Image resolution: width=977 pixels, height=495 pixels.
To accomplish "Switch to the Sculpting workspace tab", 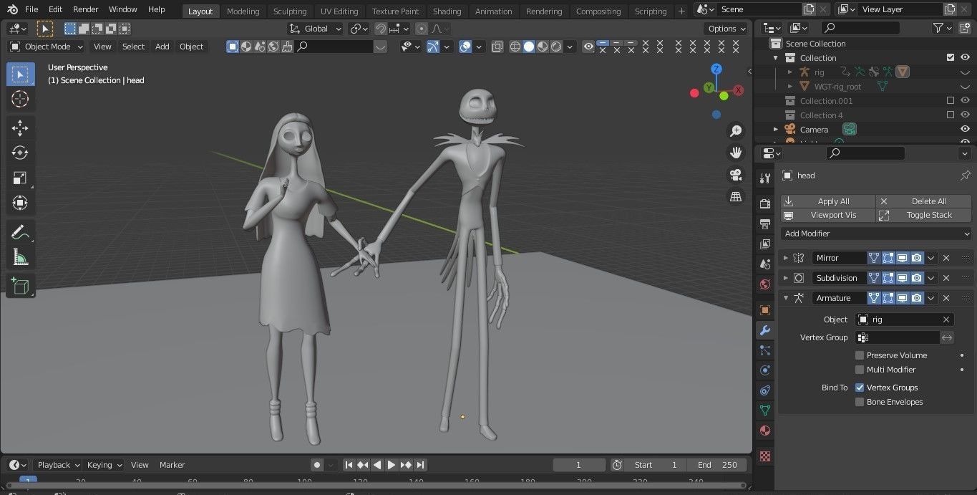I will (x=290, y=11).
